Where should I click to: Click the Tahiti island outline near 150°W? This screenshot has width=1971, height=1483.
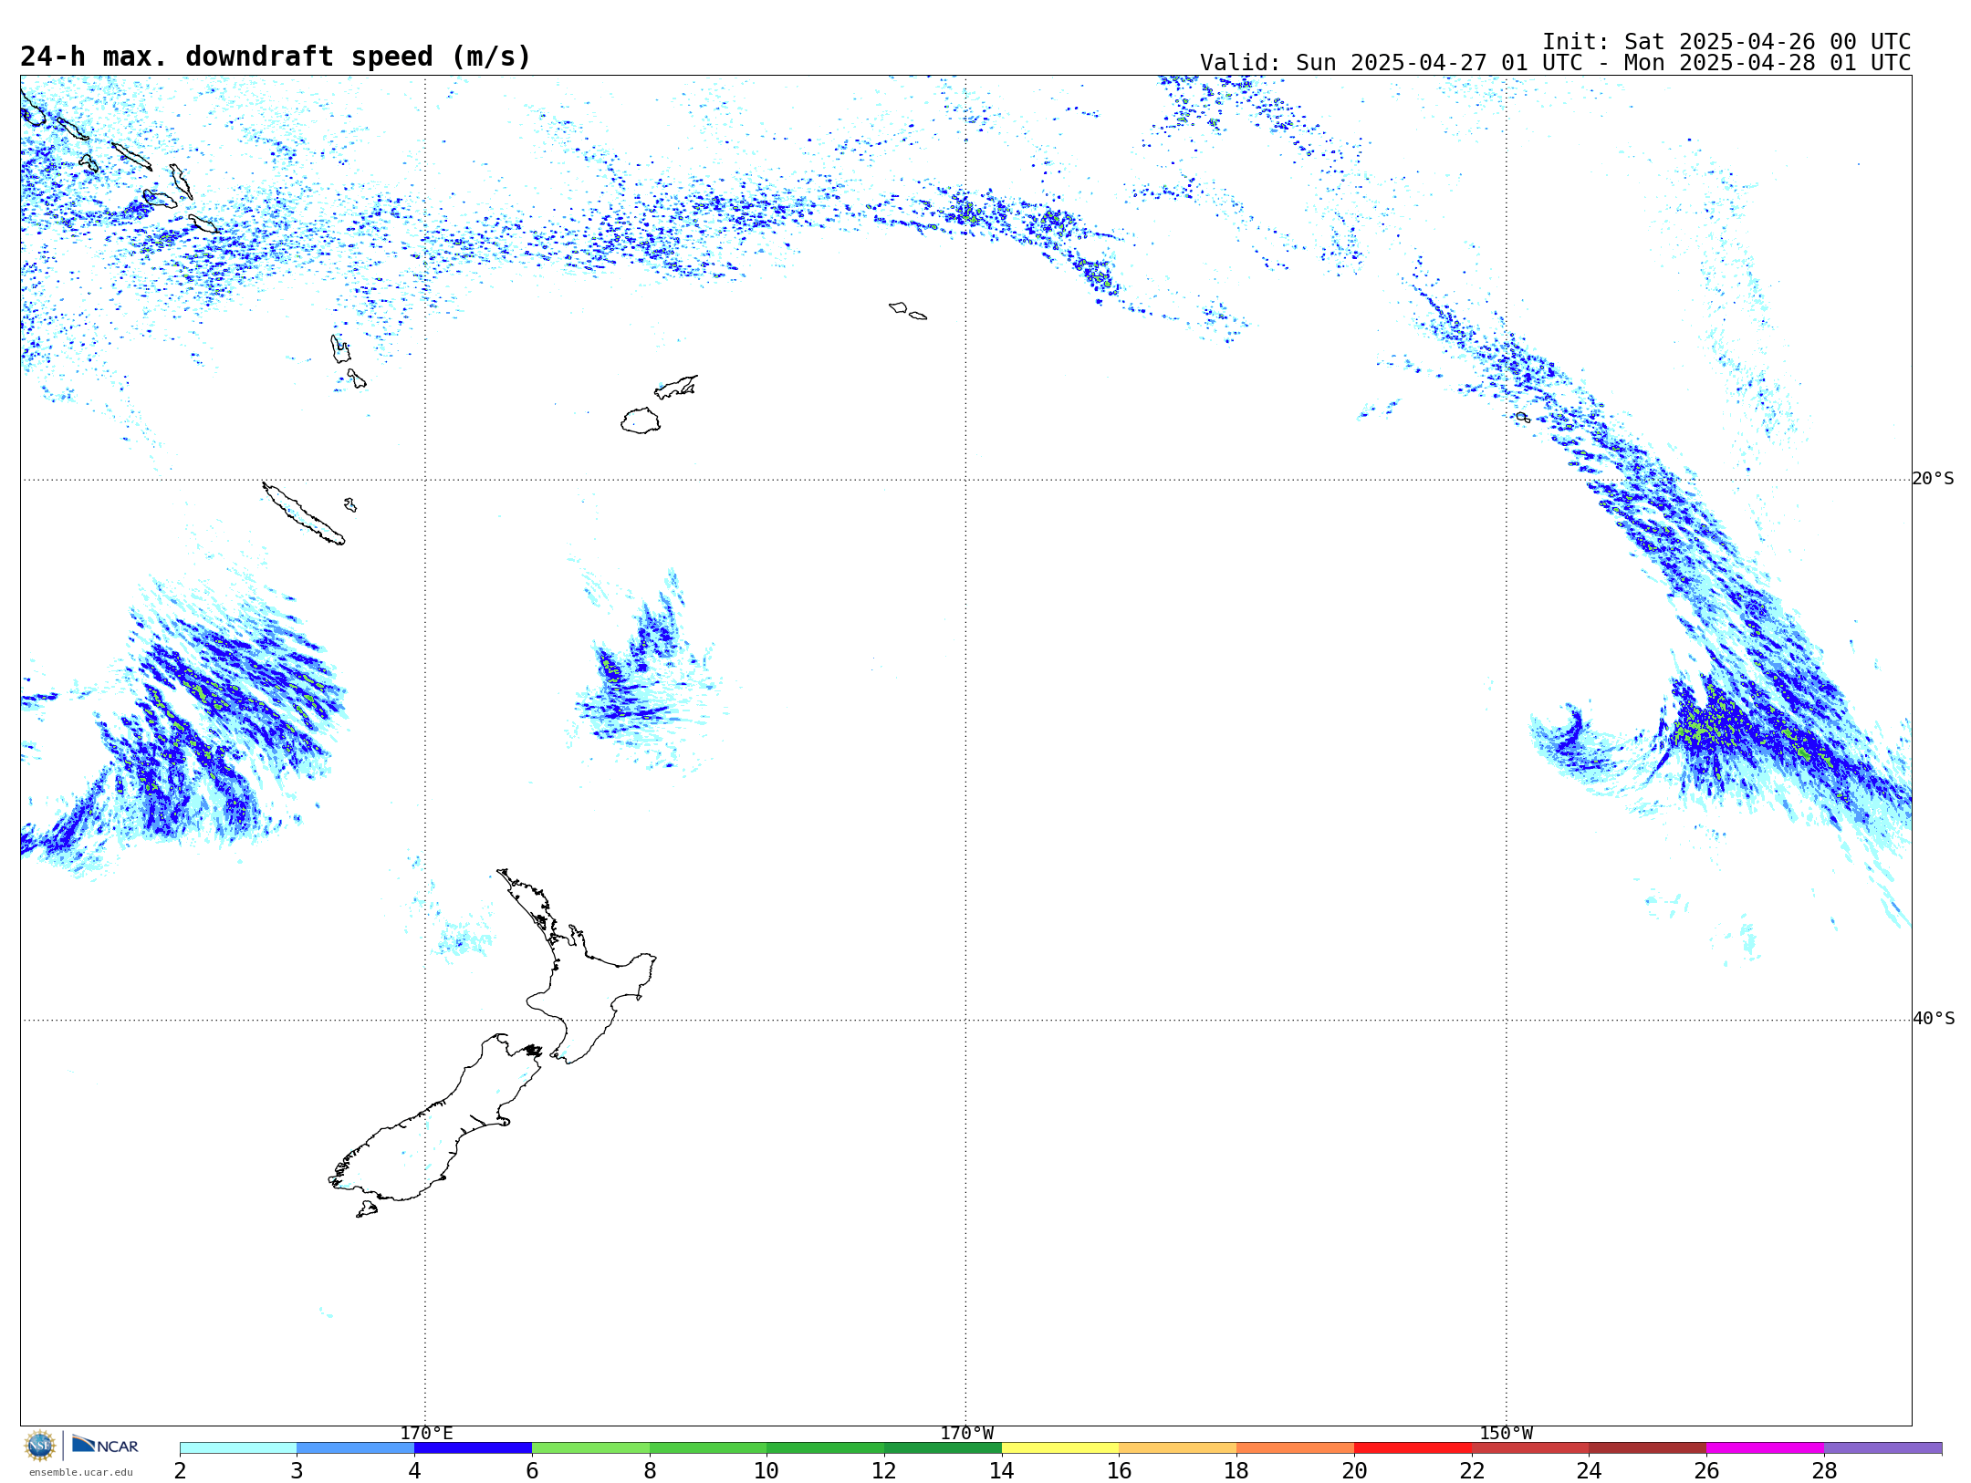pyautogui.click(x=1523, y=417)
